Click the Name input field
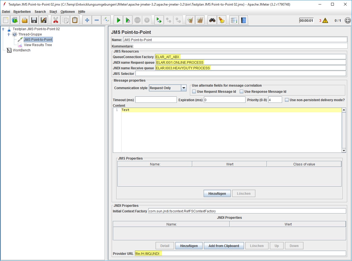The image size is (352, 261). (235, 40)
